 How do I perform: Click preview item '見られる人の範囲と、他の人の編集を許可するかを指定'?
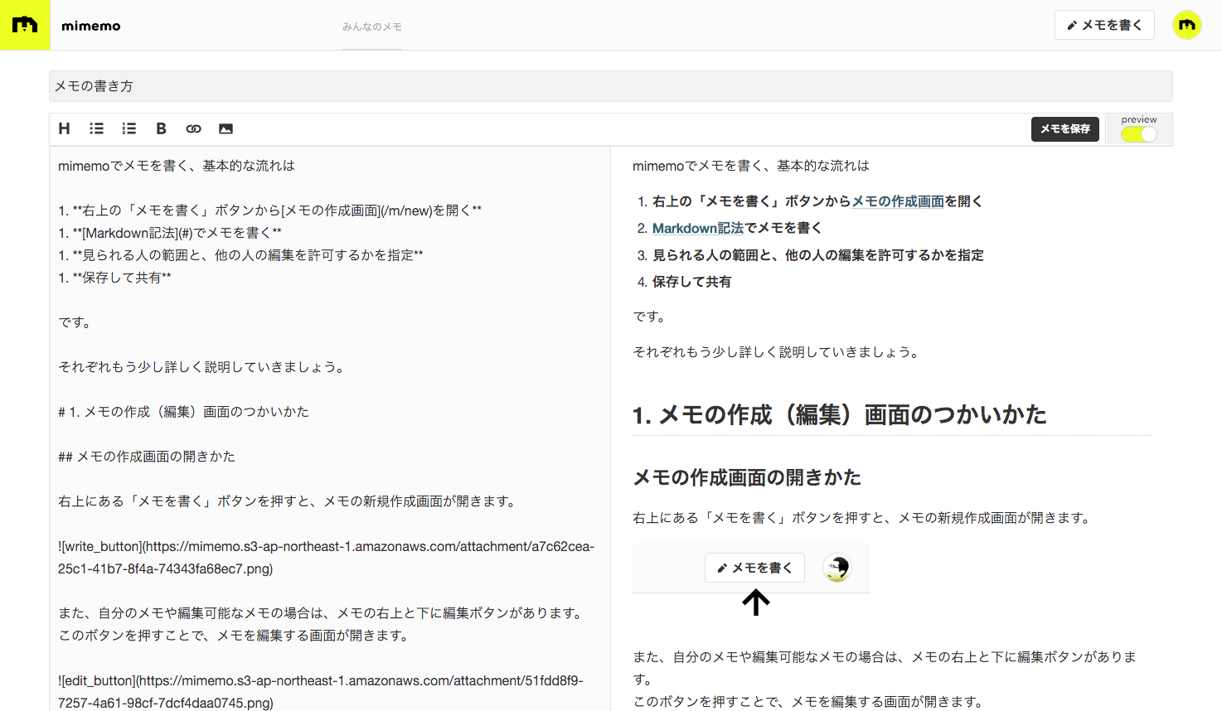coord(818,255)
